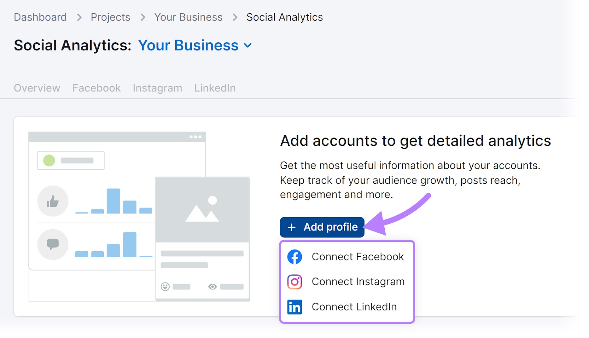Click the Facebook icon in the connect menu
589x338 pixels.
[x=294, y=256]
